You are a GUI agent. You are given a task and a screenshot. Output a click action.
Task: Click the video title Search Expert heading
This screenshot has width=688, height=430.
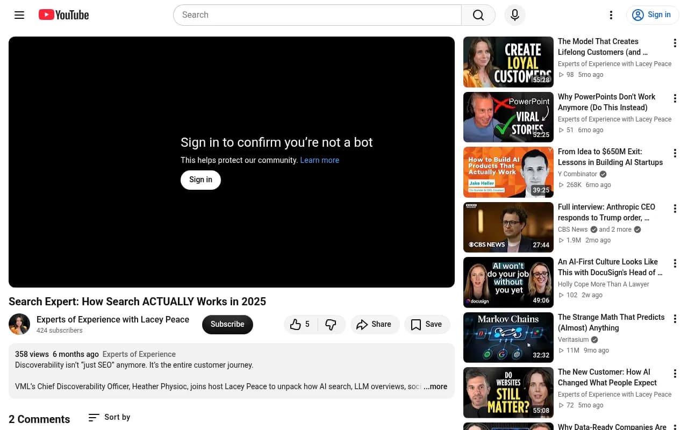(137, 302)
